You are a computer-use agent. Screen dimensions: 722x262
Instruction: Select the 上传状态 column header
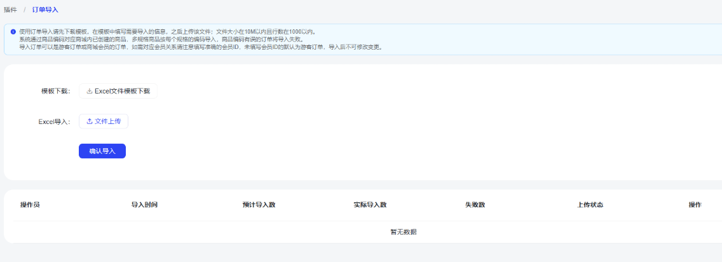[590, 205]
